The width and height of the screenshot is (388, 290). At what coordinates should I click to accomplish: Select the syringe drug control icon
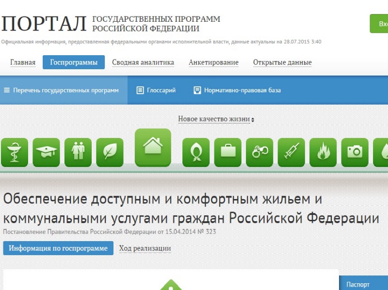point(291,152)
